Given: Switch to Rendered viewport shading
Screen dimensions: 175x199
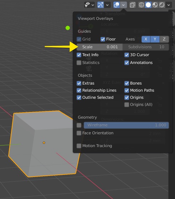Looking at the screenshot, I should (x=162, y=5).
